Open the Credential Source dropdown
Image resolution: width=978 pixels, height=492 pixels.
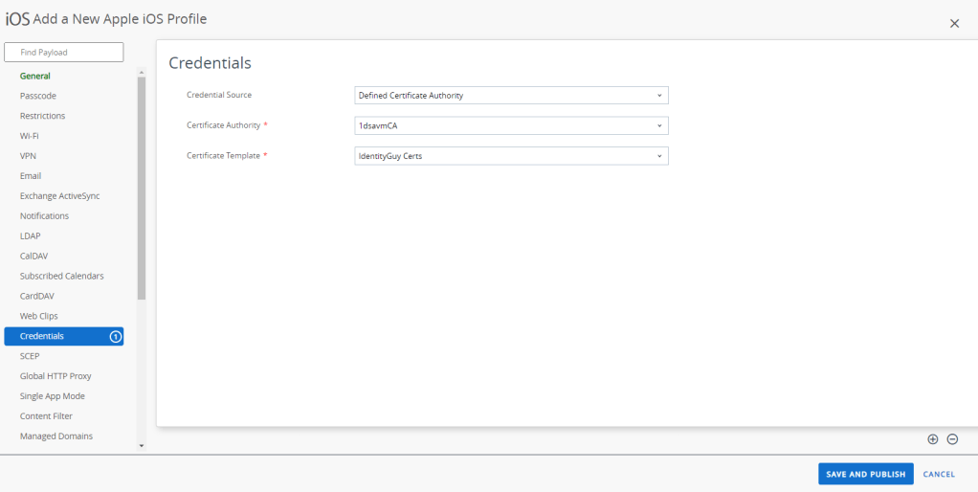click(511, 96)
